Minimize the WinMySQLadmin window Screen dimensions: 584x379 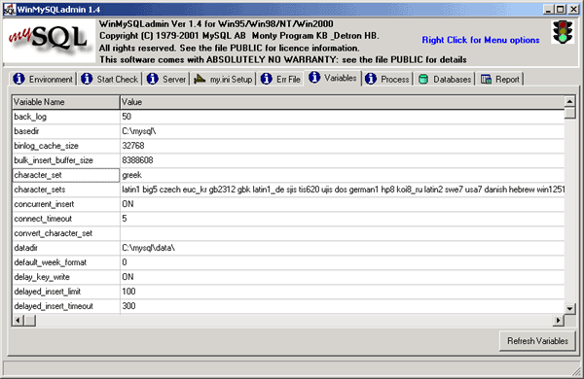(547, 10)
